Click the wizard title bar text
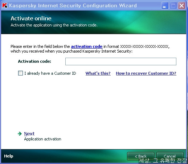This screenshot has width=188, height=164. click(x=73, y=5)
